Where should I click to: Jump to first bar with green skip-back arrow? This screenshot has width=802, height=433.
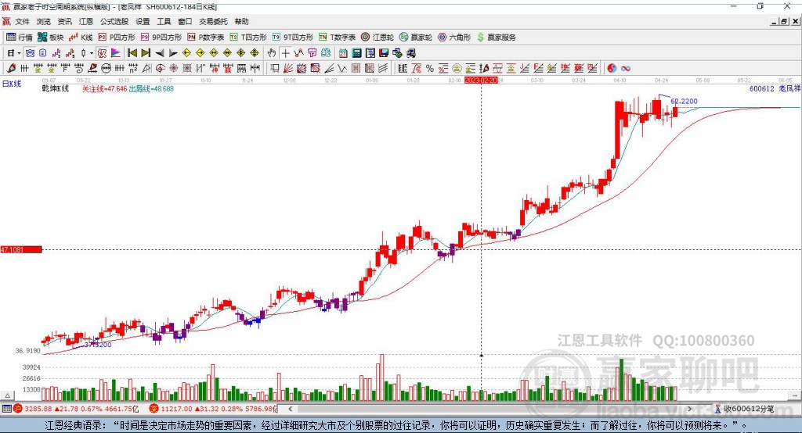[x=132, y=53]
